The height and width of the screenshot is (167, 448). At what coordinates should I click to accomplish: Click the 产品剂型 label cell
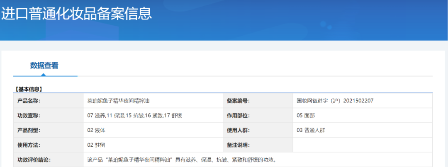click(48, 130)
